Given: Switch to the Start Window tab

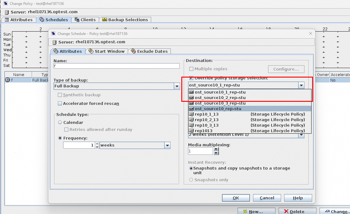Looking at the screenshot, I should pos(107,51).
